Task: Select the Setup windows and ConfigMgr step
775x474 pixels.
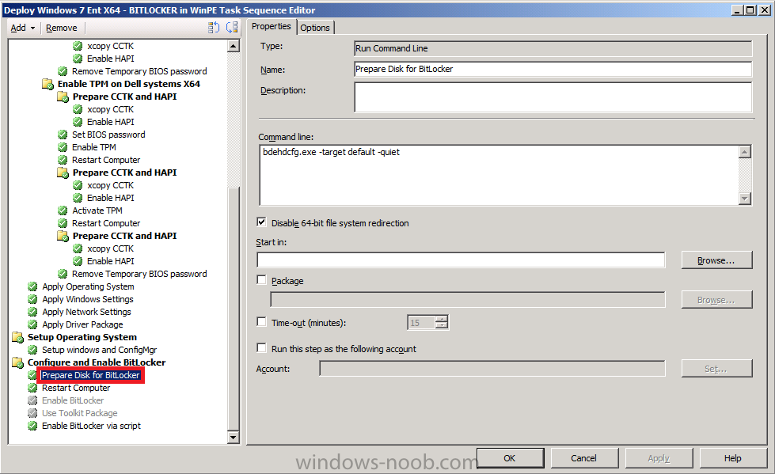Action: (x=99, y=350)
